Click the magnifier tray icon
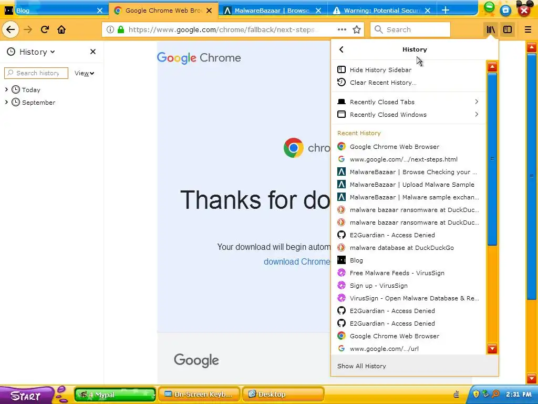538x404 pixels. pos(495,395)
